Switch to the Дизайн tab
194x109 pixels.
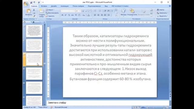pyautogui.click(x=54, y=6)
